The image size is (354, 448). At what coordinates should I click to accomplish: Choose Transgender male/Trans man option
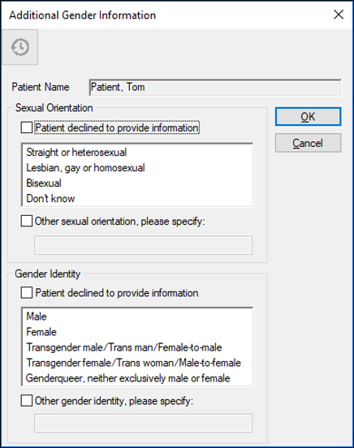coord(137,347)
